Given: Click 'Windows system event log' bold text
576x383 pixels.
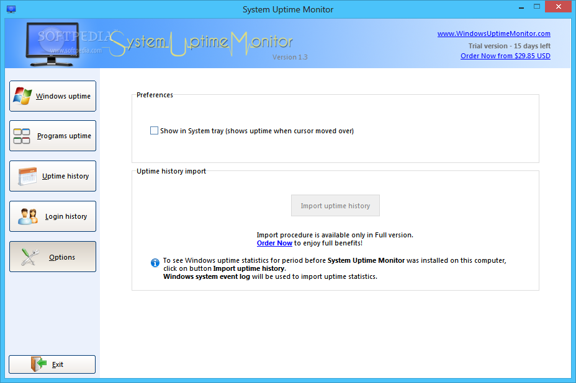Looking at the screenshot, I should pos(207,276).
